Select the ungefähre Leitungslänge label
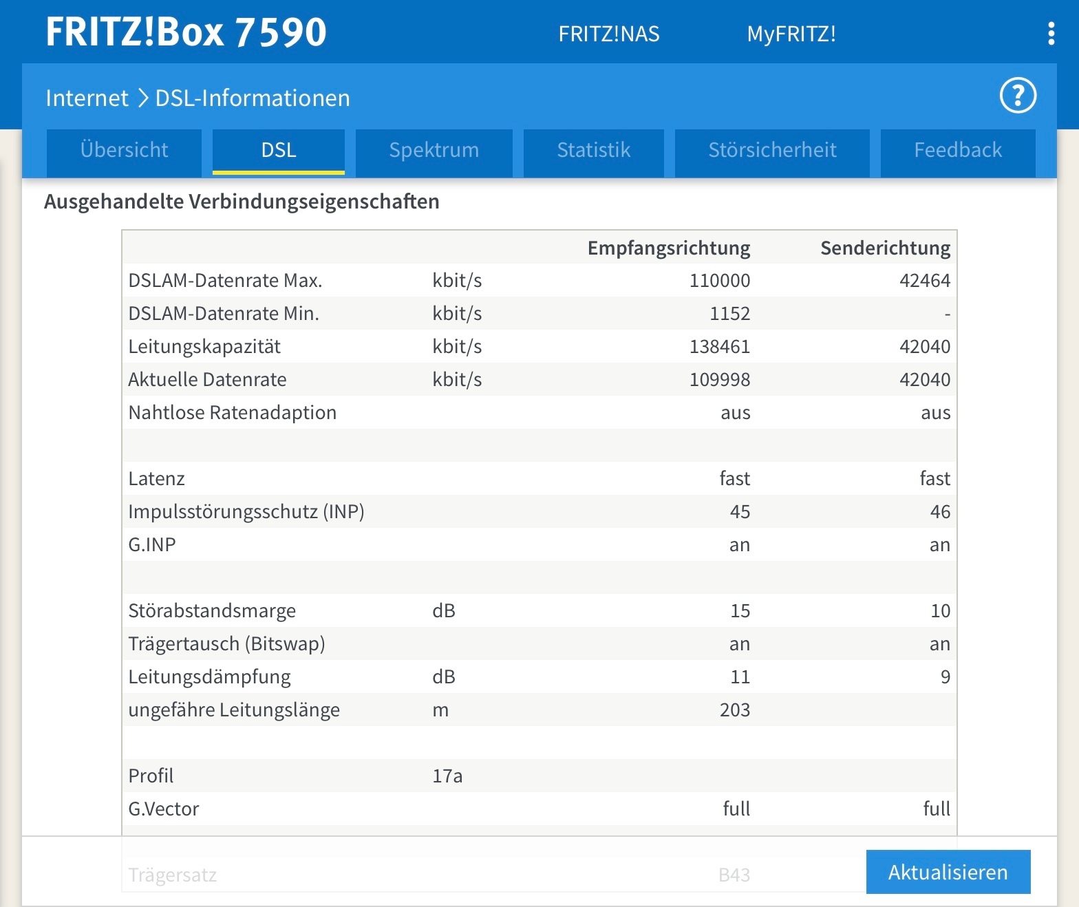 [x=234, y=710]
